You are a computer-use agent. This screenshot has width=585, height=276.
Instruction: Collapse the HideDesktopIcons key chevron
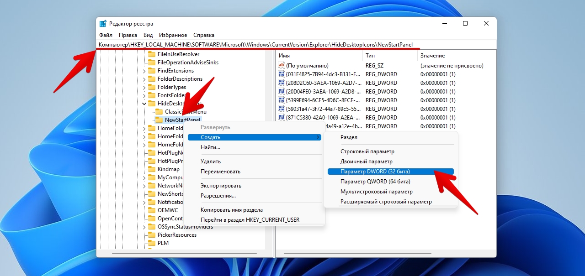click(144, 104)
